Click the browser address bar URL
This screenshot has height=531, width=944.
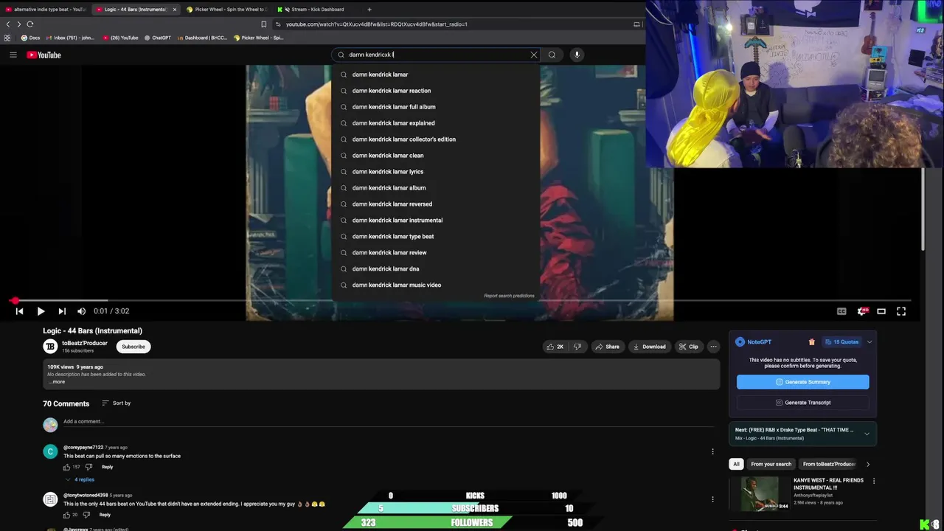376,24
